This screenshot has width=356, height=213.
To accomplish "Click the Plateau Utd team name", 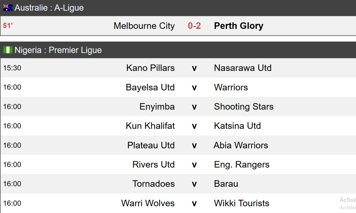I will pos(151,145).
